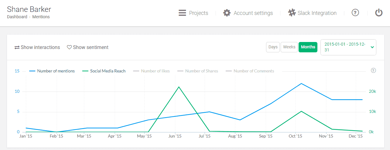Click the Slack Integration hash icon
The width and height of the screenshot is (390, 150).
tap(292, 13)
